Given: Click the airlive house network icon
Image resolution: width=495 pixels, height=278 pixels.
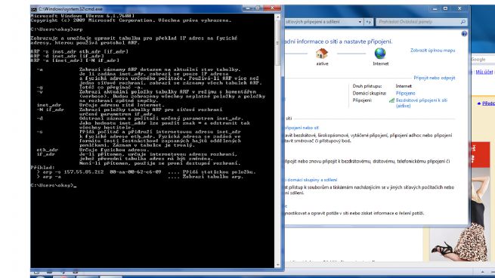Looking at the screenshot, I should [x=322, y=54].
